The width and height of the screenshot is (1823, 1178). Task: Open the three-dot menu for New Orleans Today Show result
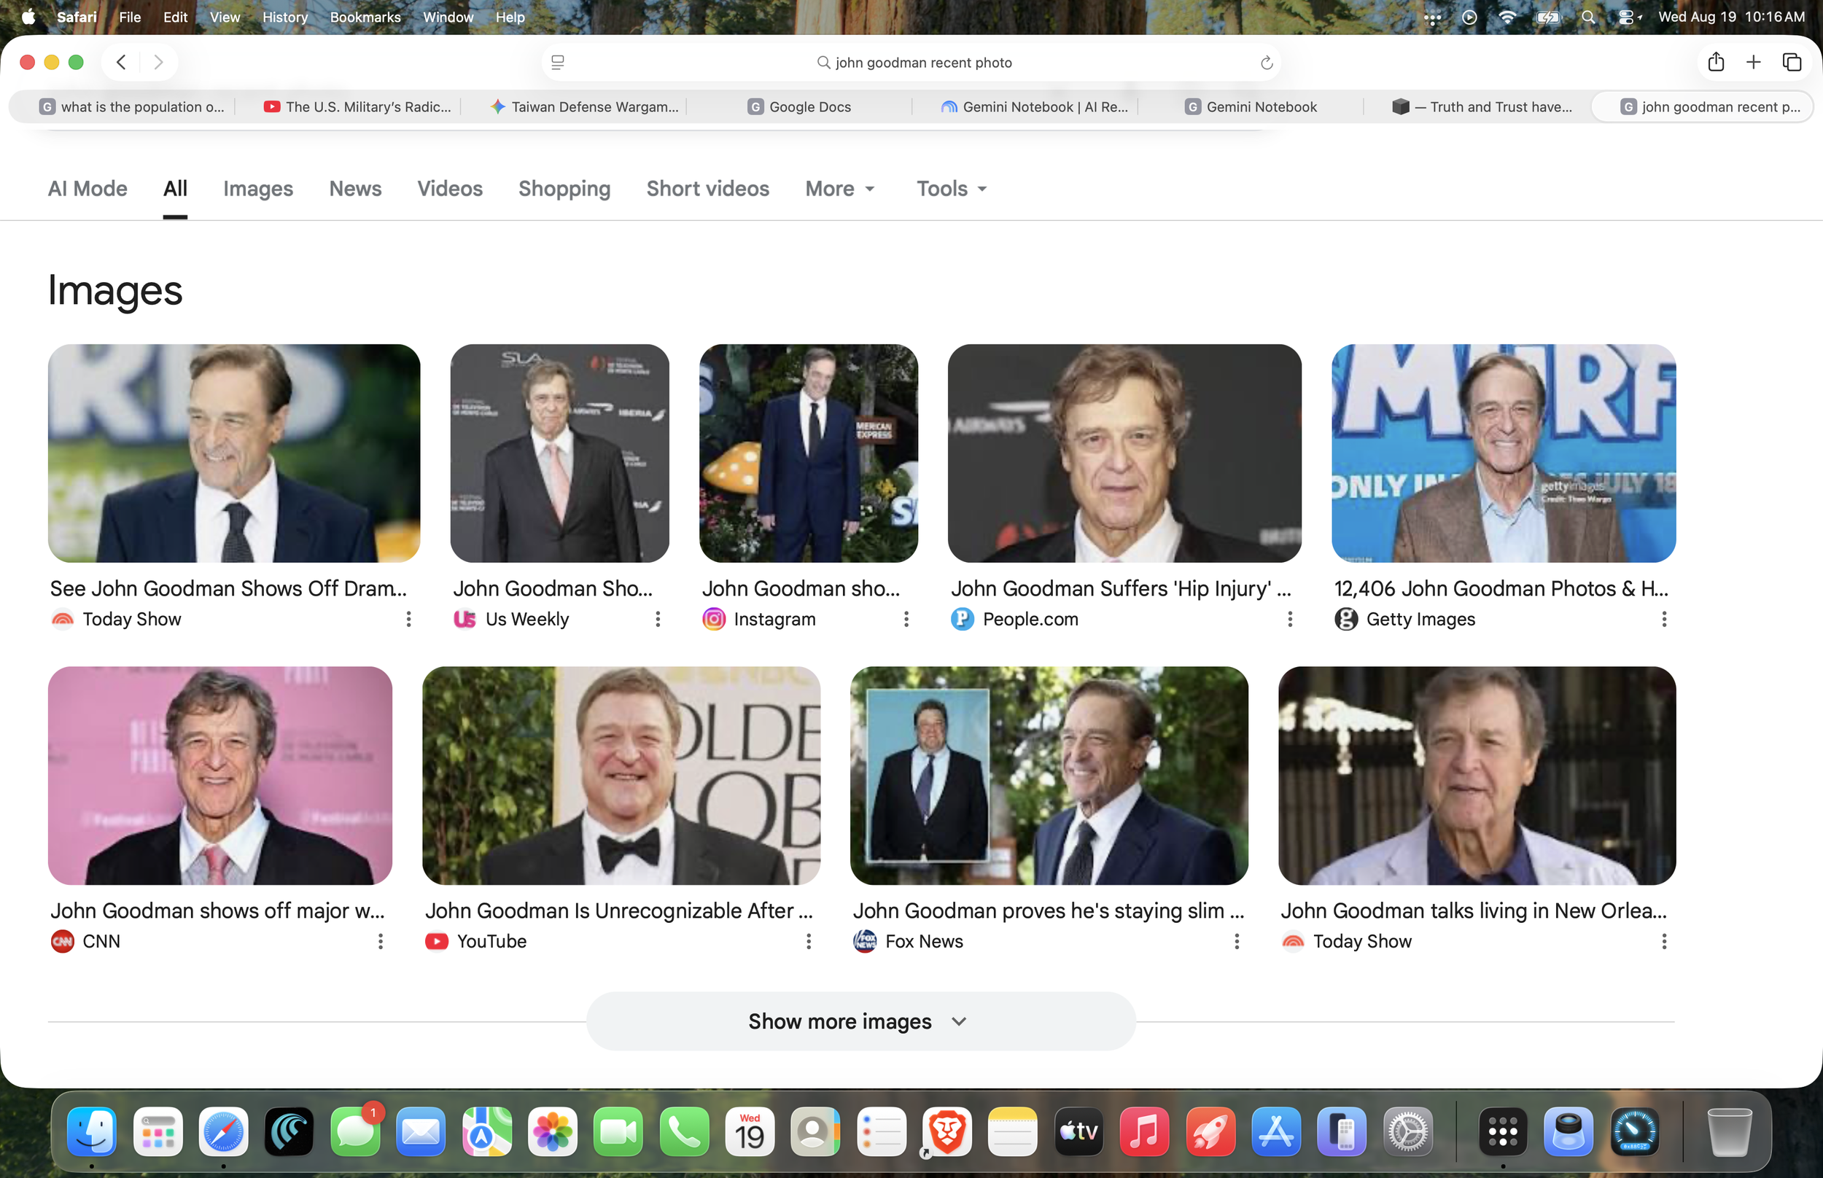(x=1664, y=942)
